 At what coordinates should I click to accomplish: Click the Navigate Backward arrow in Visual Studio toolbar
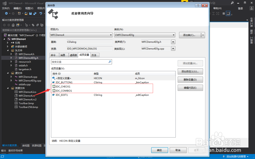pos(6,13)
